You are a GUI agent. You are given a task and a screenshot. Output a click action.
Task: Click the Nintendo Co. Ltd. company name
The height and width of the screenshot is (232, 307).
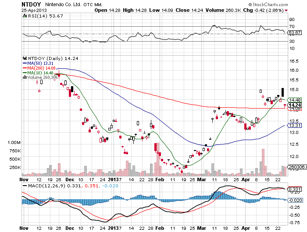63,4
